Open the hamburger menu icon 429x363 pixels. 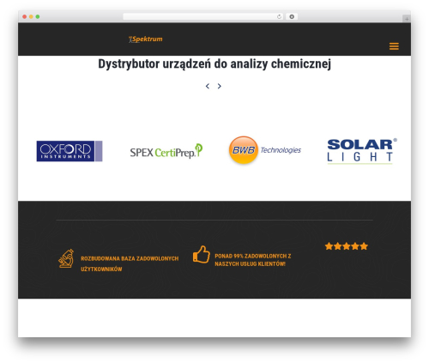[x=394, y=46]
